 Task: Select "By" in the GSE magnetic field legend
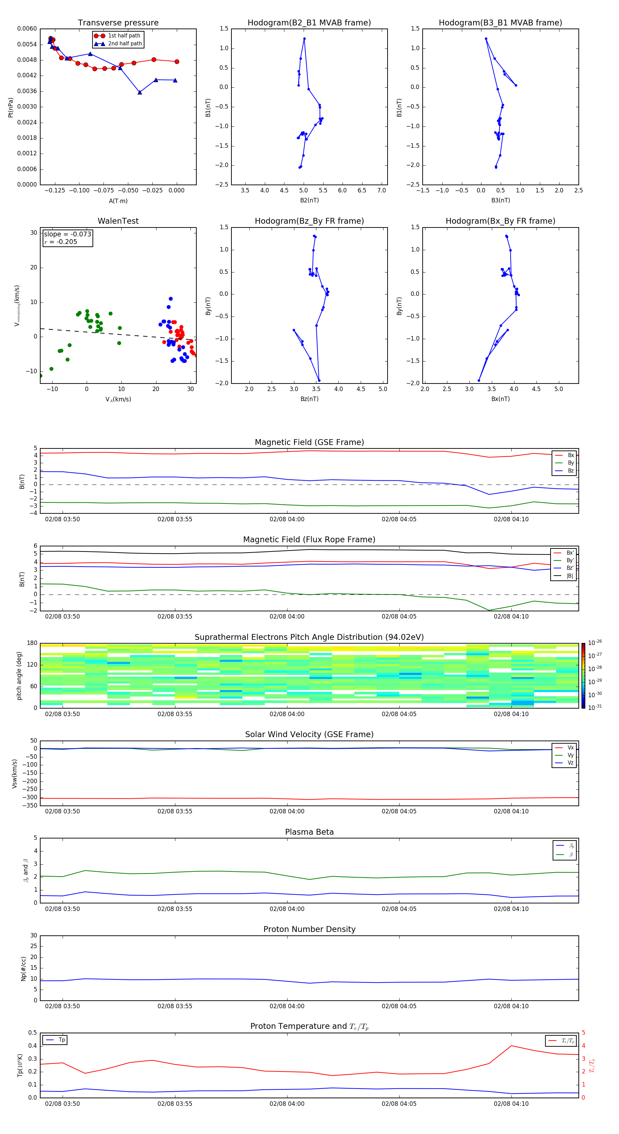[565, 463]
